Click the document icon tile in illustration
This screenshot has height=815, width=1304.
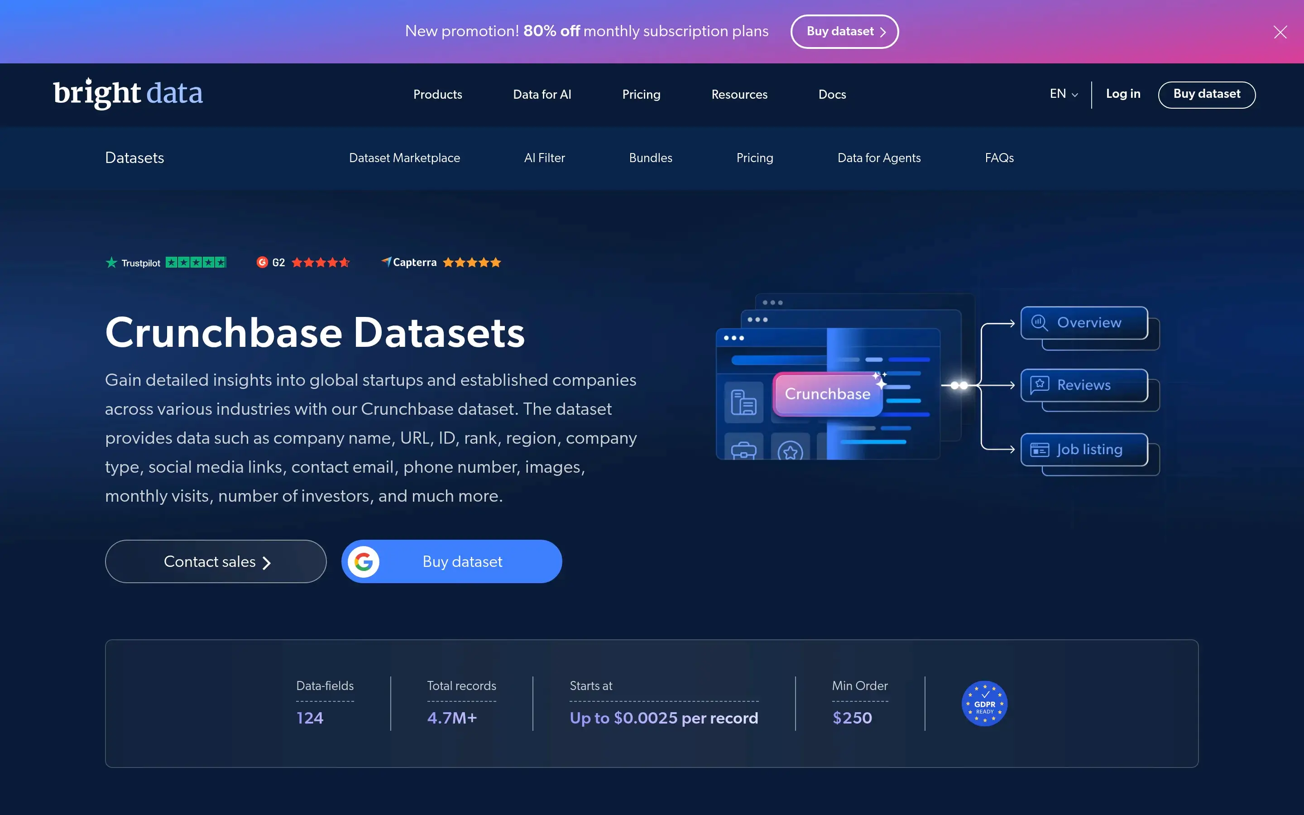(743, 402)
